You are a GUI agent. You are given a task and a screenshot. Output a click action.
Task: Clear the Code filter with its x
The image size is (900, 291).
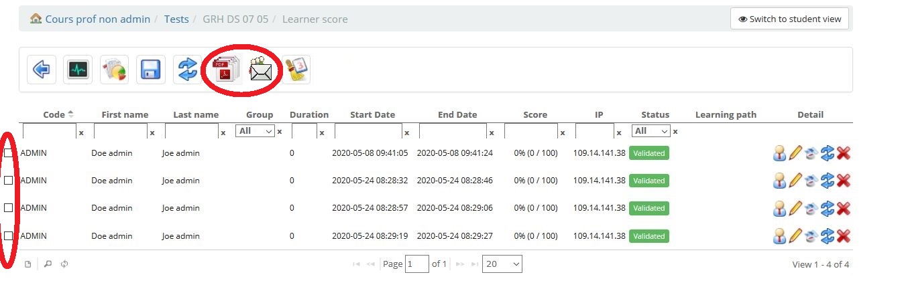pos(81,133)
